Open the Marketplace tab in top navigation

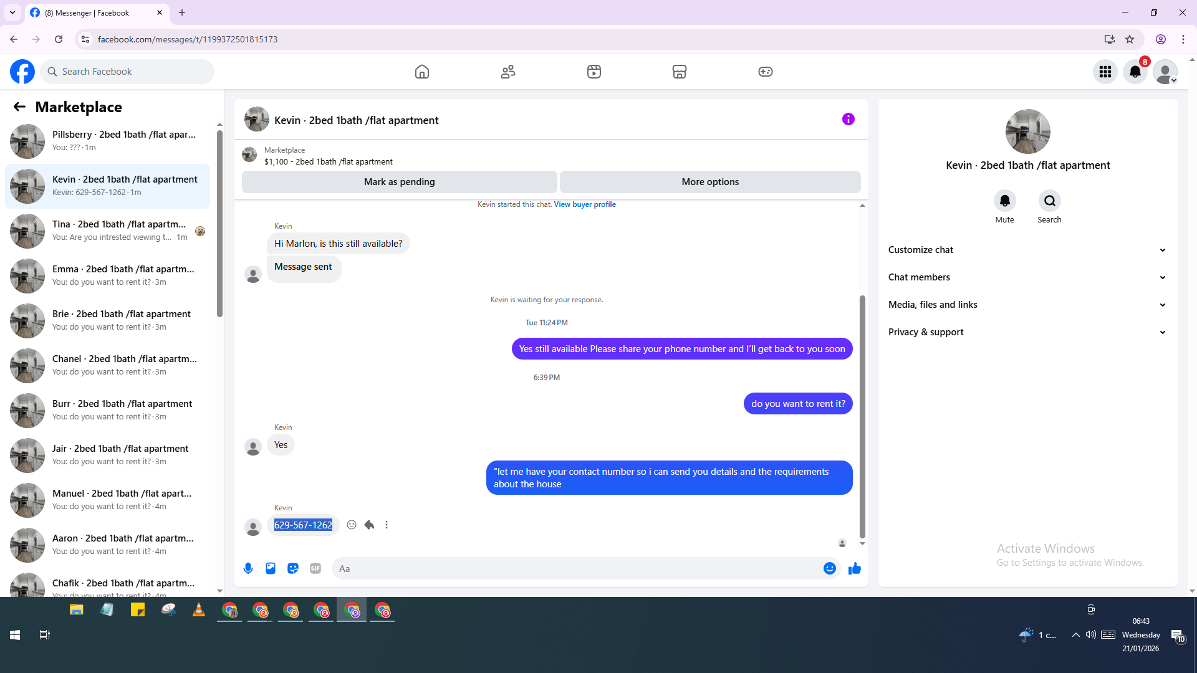coord(680,72)
